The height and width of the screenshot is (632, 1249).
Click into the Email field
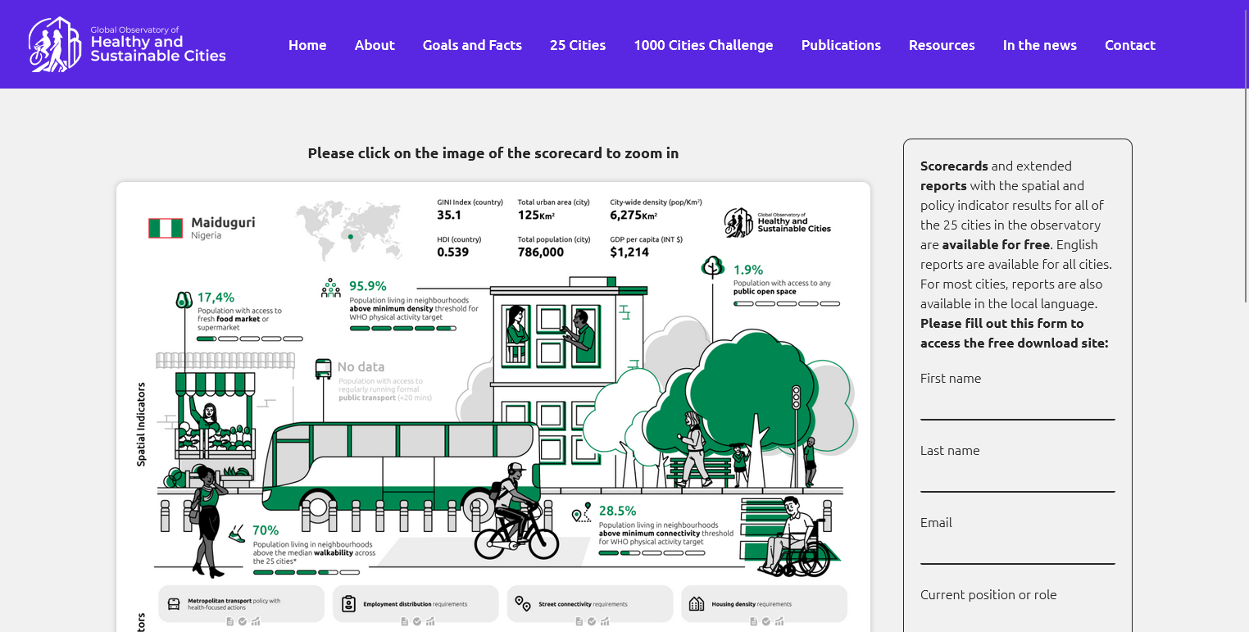click(x=1017, y=551)
